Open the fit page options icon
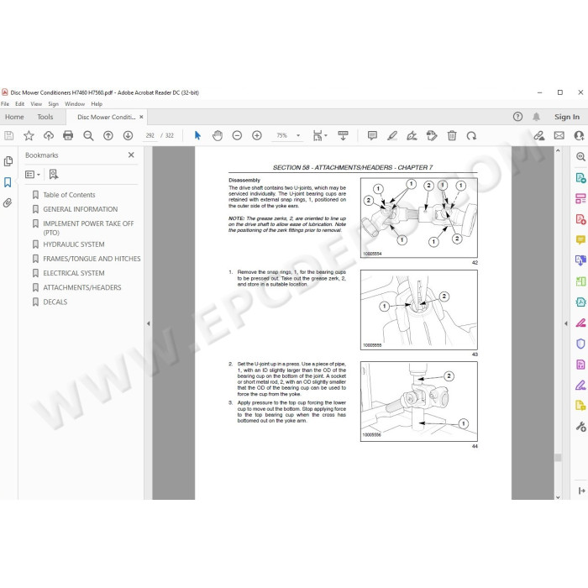The image size is (588, 588). [x=319, y=135]
